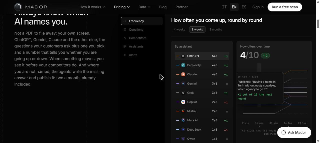Open the Frequency tab in sidebar
Image resolution: width=320 pixels, height=143 pixels.
(x=142, y=21)
